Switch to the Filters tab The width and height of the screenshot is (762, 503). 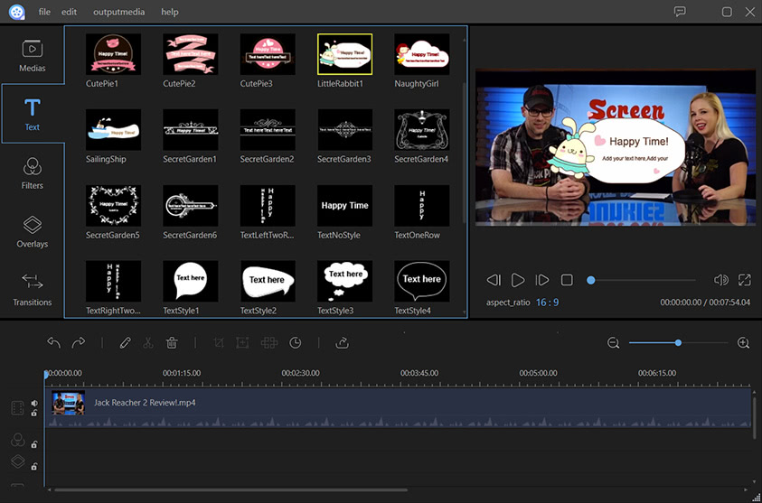[x=32, y=173]
